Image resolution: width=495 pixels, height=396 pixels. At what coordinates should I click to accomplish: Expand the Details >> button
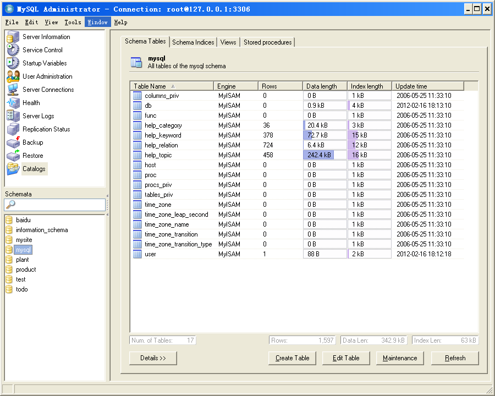(x=153, y=358)
